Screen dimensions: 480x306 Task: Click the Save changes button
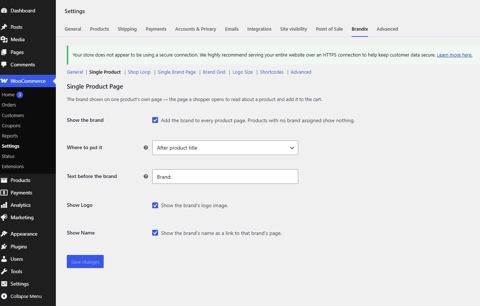tap(85, 262)
